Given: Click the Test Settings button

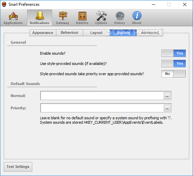Looking at the screenshot, I should 18,167.
